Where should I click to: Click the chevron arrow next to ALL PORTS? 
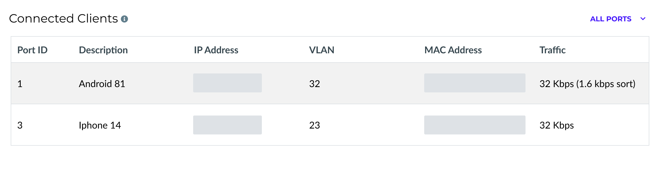643,19
